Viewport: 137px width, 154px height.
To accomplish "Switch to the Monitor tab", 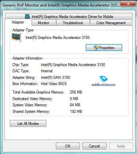I will point(44,23).
